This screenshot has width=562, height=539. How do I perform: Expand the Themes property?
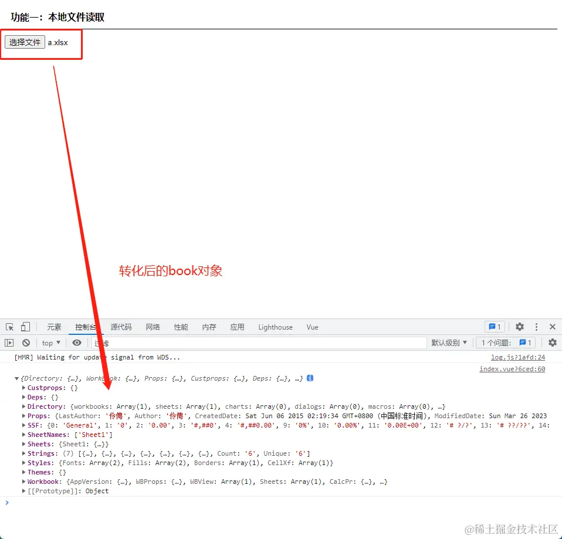tap(23, 472)
